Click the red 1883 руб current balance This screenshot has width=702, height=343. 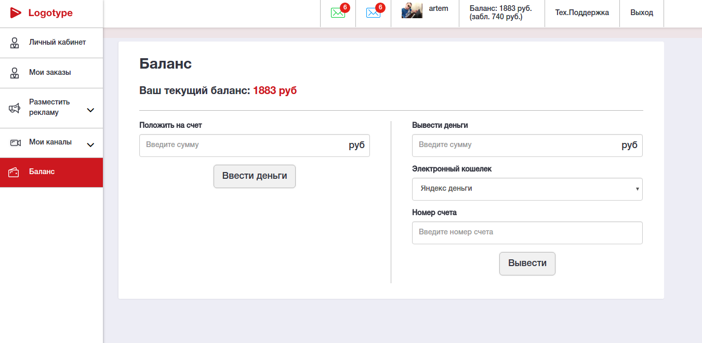click(x=275, y=90)
